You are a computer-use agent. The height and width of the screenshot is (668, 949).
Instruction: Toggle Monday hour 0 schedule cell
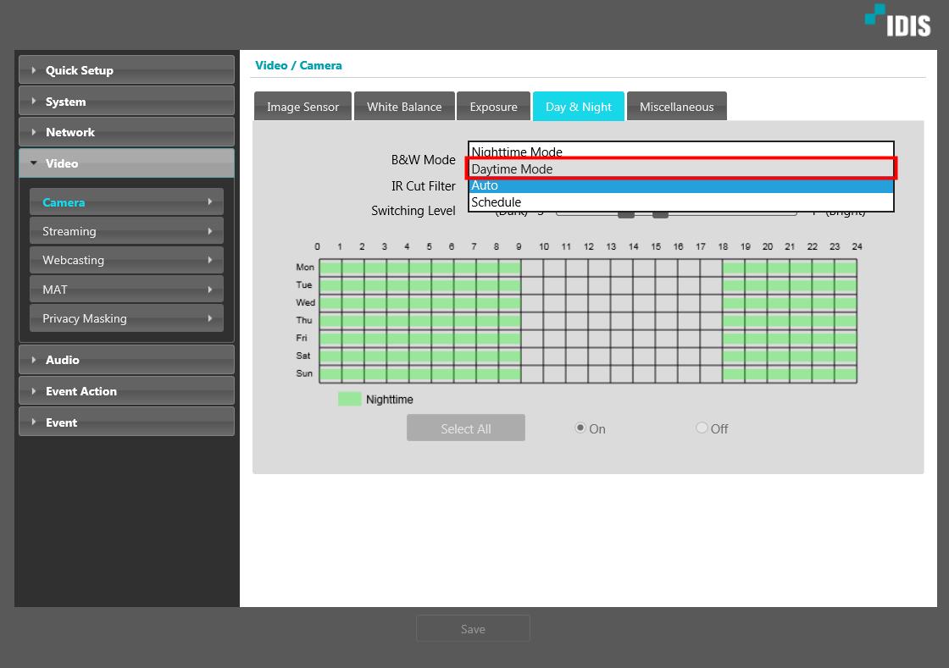pyautogui.click(x=330, y=267)
